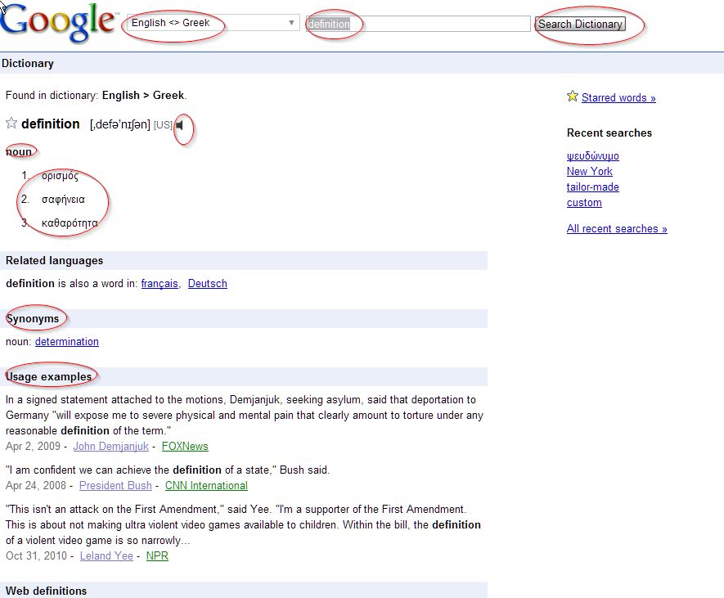Play the US pronunciation of definition

pos(180,125)
